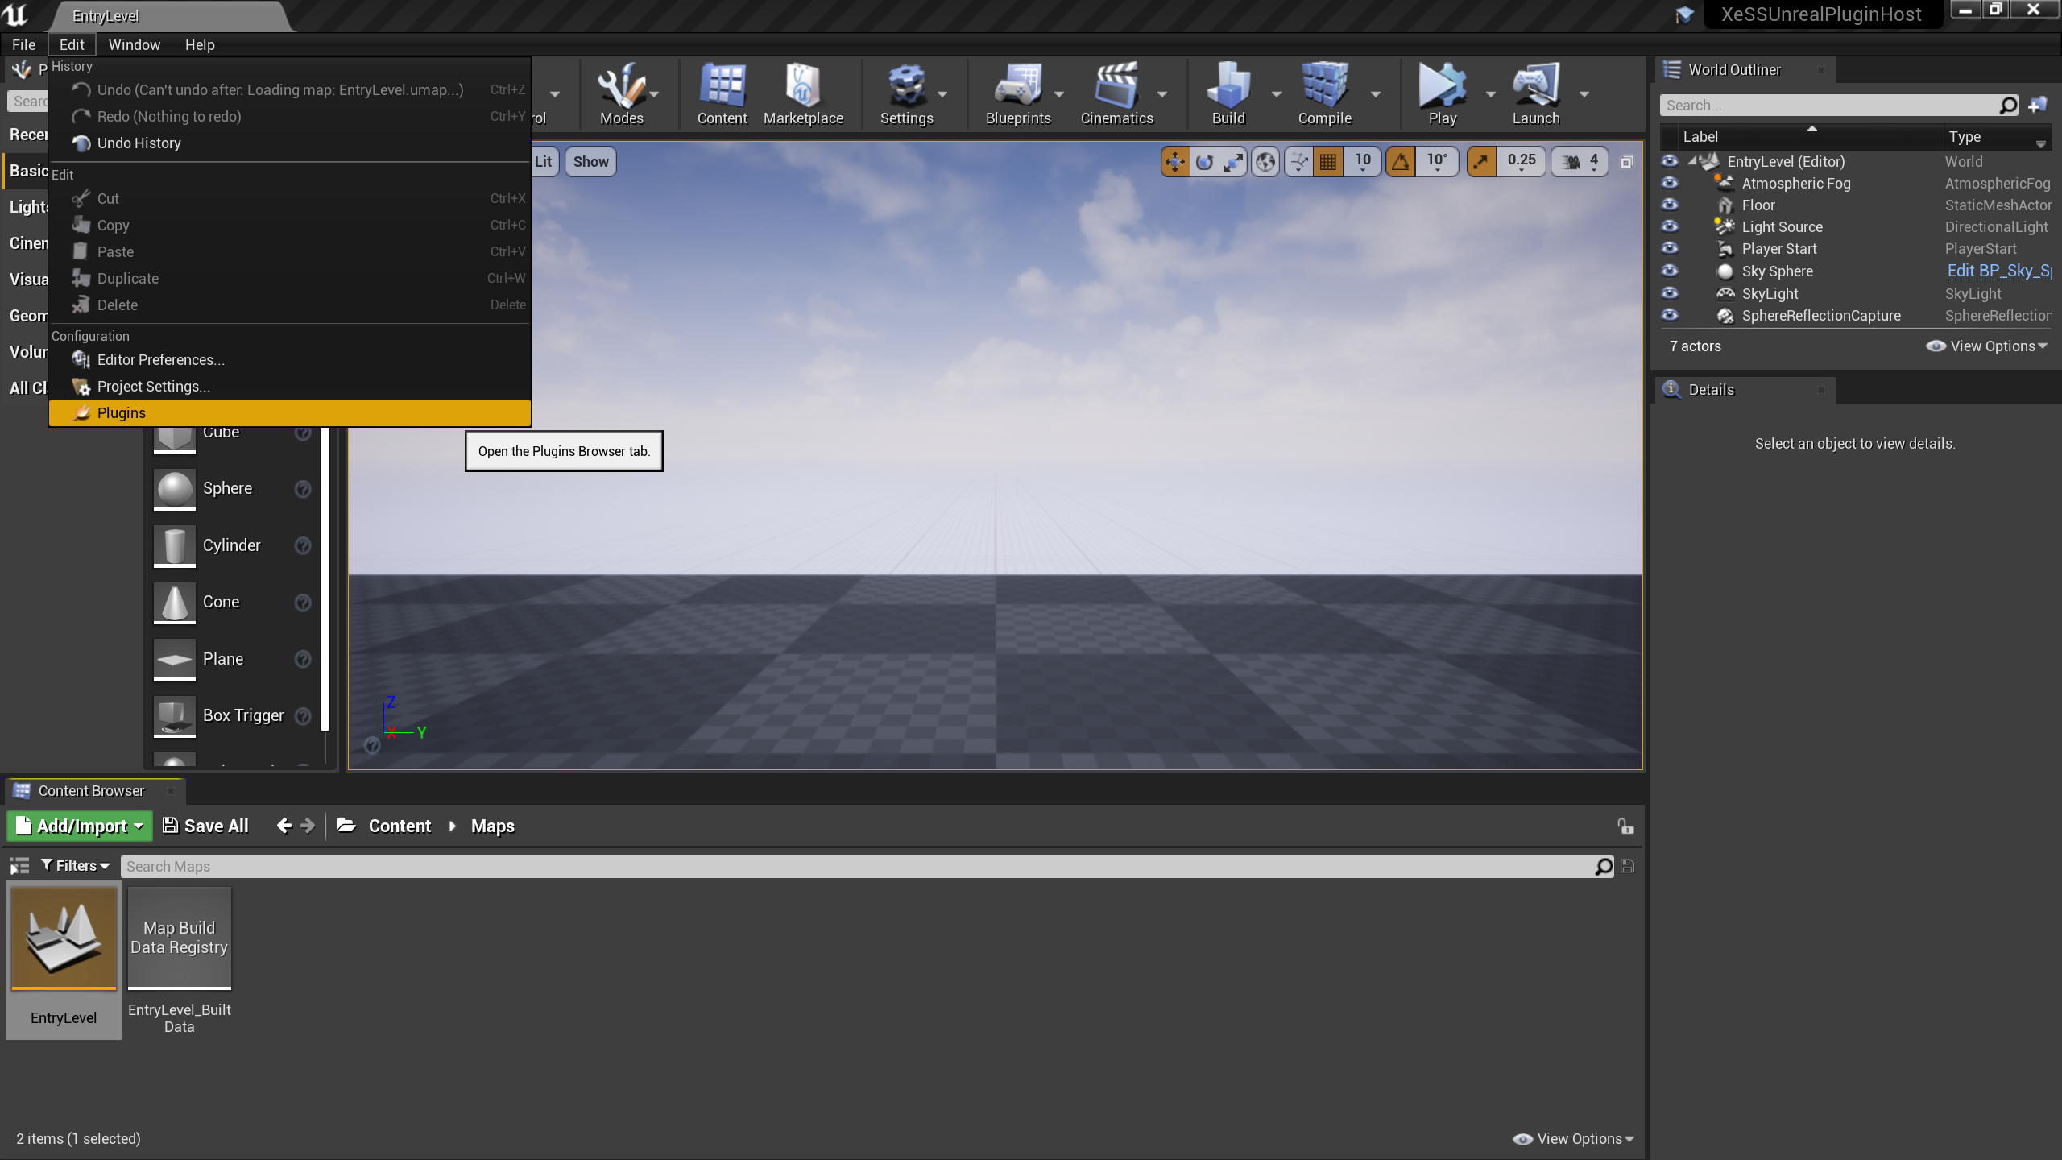This screenshot has height=1160, width=2062.
Task: Select the rotate gizmo icon in viewport
Action: pos(1204,162)
